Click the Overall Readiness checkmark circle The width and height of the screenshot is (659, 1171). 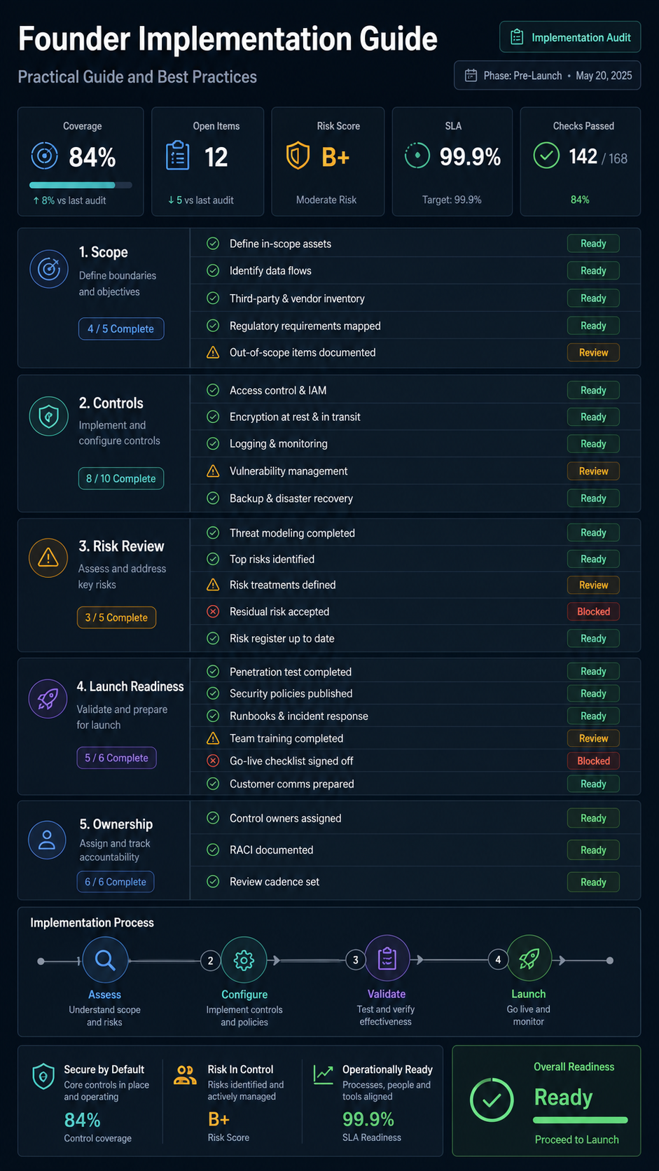(x=492, y=1100)
